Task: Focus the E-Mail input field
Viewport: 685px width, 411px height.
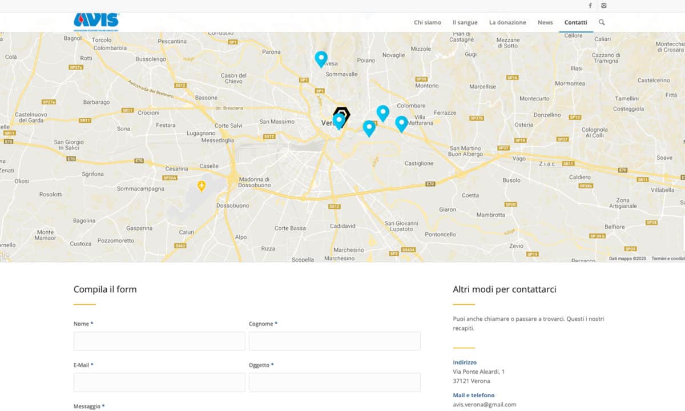Action: pyautogui.click(x=159, y=382)
